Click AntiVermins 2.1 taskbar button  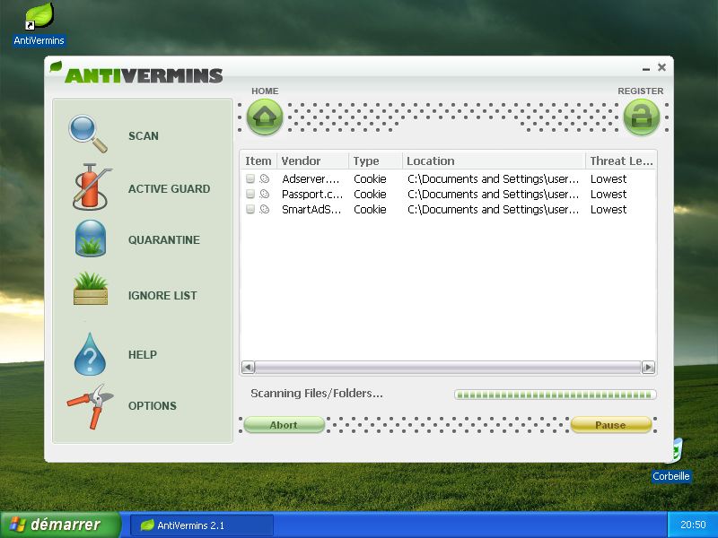click(x=201, y=525)
